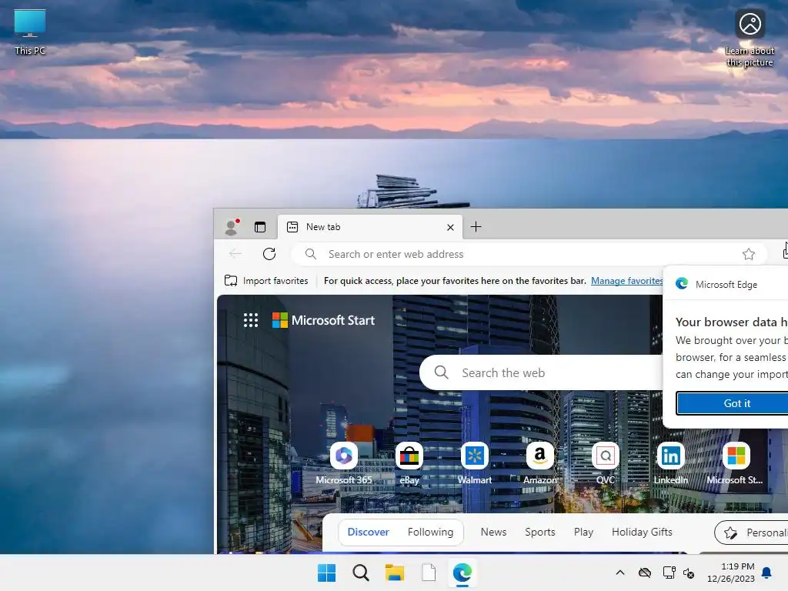
Task: Open QVC quick link
Action: 605,463
